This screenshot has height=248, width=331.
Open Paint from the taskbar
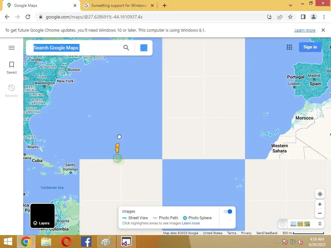point(106,242)
